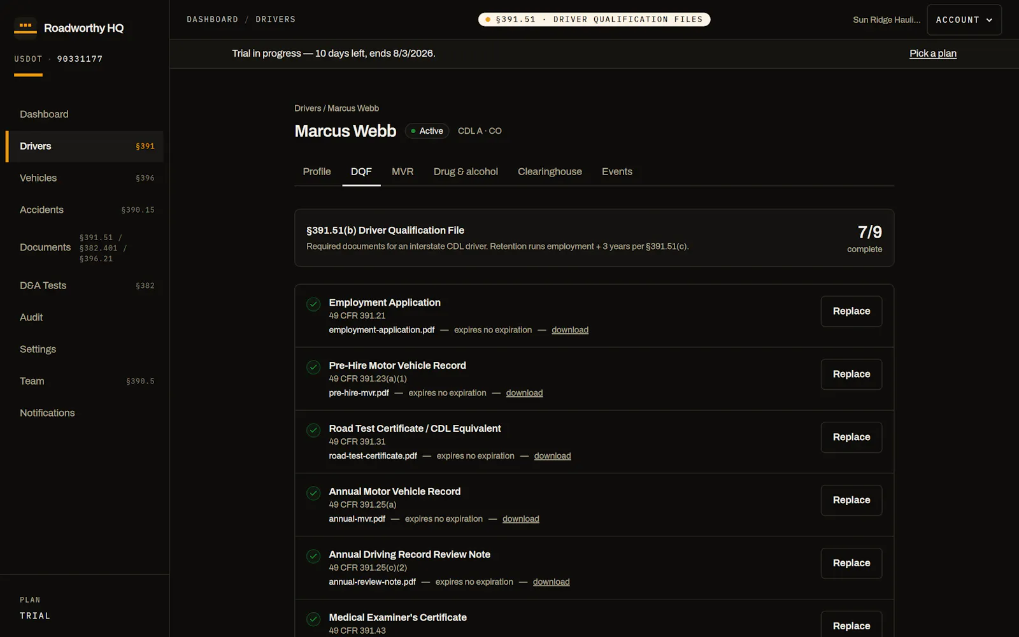Download annual-mvr.pdf

[520, 519]
